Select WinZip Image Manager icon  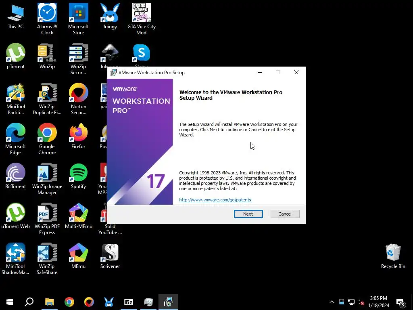(47, 179)
